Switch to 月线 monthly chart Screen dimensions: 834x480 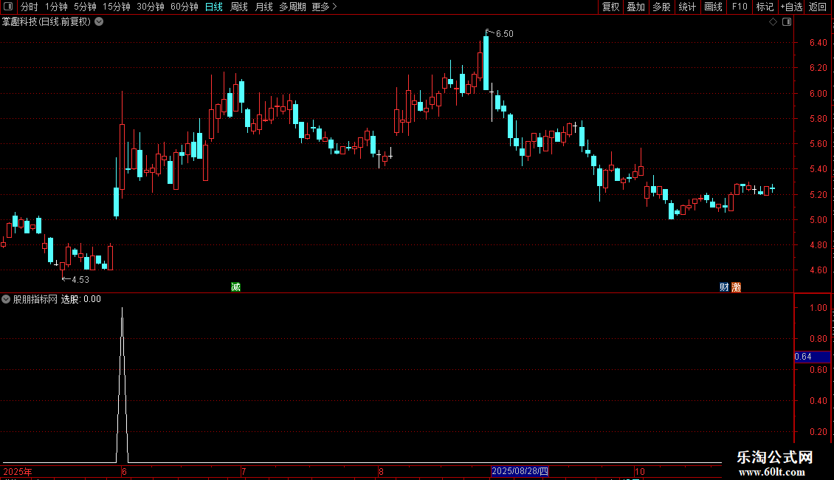pos(263,7)
